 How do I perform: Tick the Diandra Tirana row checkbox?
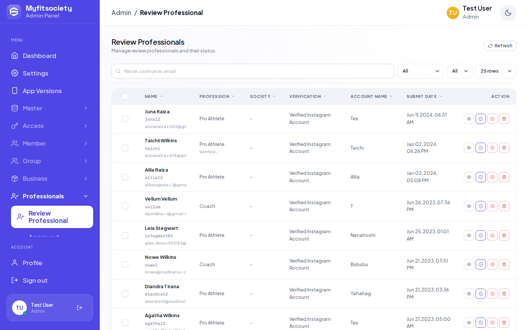(125, 294)
